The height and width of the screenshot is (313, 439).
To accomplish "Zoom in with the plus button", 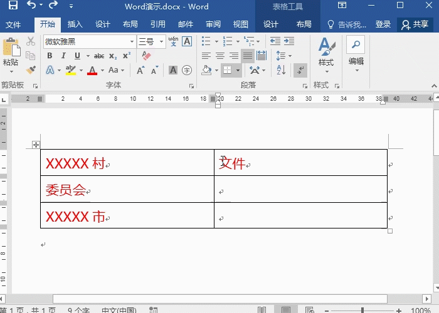I will click(x=399, y=310).
